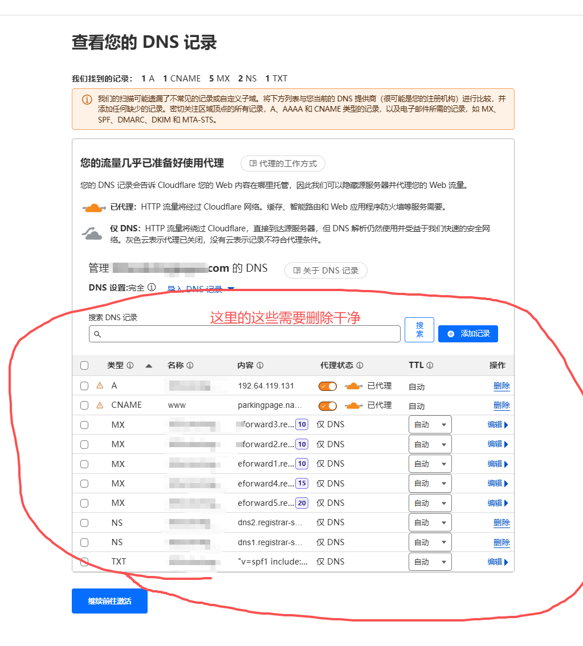This screenshot has width=583, height=646.
Task: Open the TTL dropdown on the TXT record
Action: [430, 561]
